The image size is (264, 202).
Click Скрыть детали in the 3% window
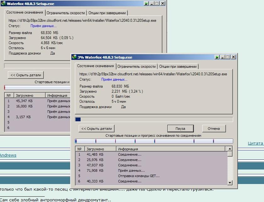click(x=97, y=129)
